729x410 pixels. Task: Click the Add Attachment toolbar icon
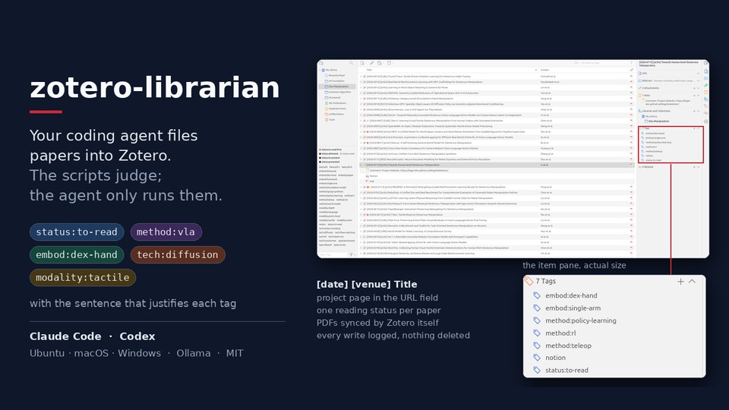[380, 63]
